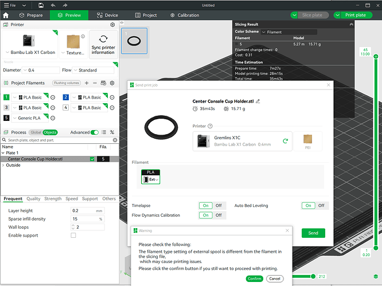The width and height of the screenshot is (382, 286).
Task: Click the Send button
Action: (313, 233)
